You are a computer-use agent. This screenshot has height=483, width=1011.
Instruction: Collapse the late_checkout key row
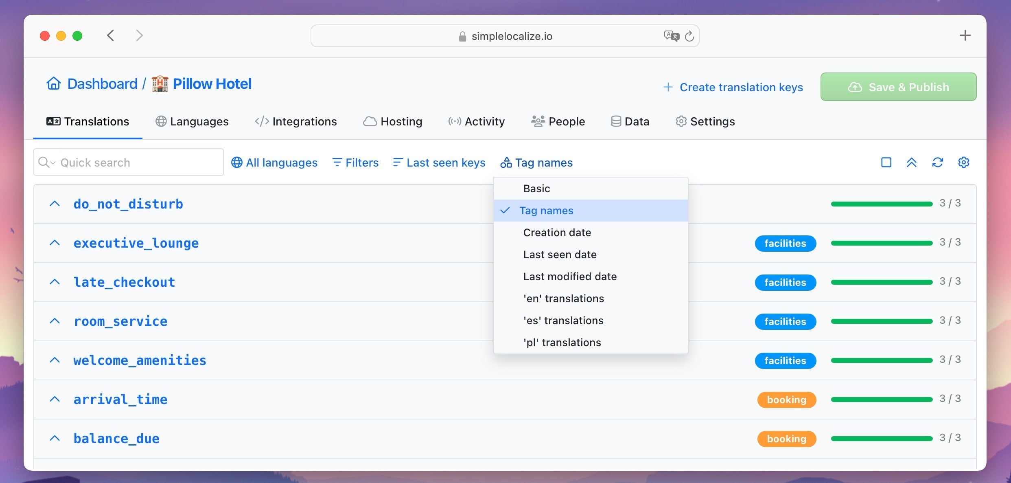click(55, 282)
